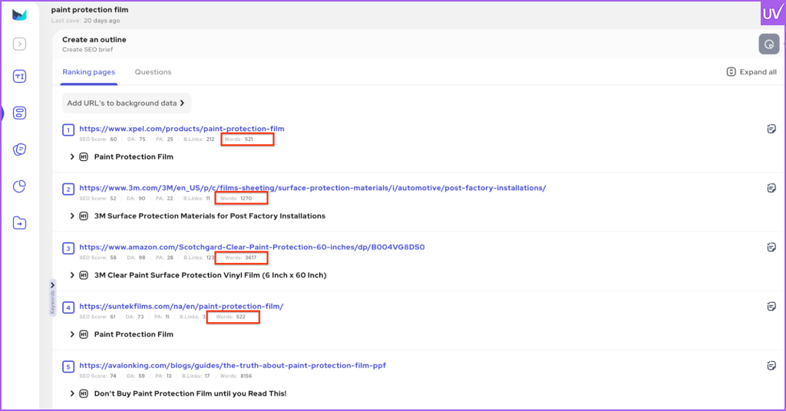
Task: Select the Ranking pages tab
Action: pyautogui.click(x=89, y=72)
